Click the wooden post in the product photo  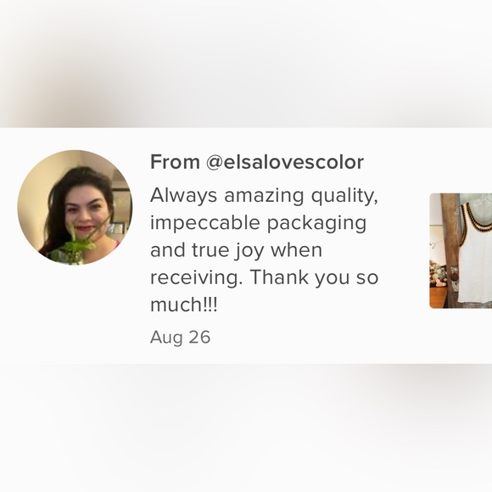click(450, 248)
